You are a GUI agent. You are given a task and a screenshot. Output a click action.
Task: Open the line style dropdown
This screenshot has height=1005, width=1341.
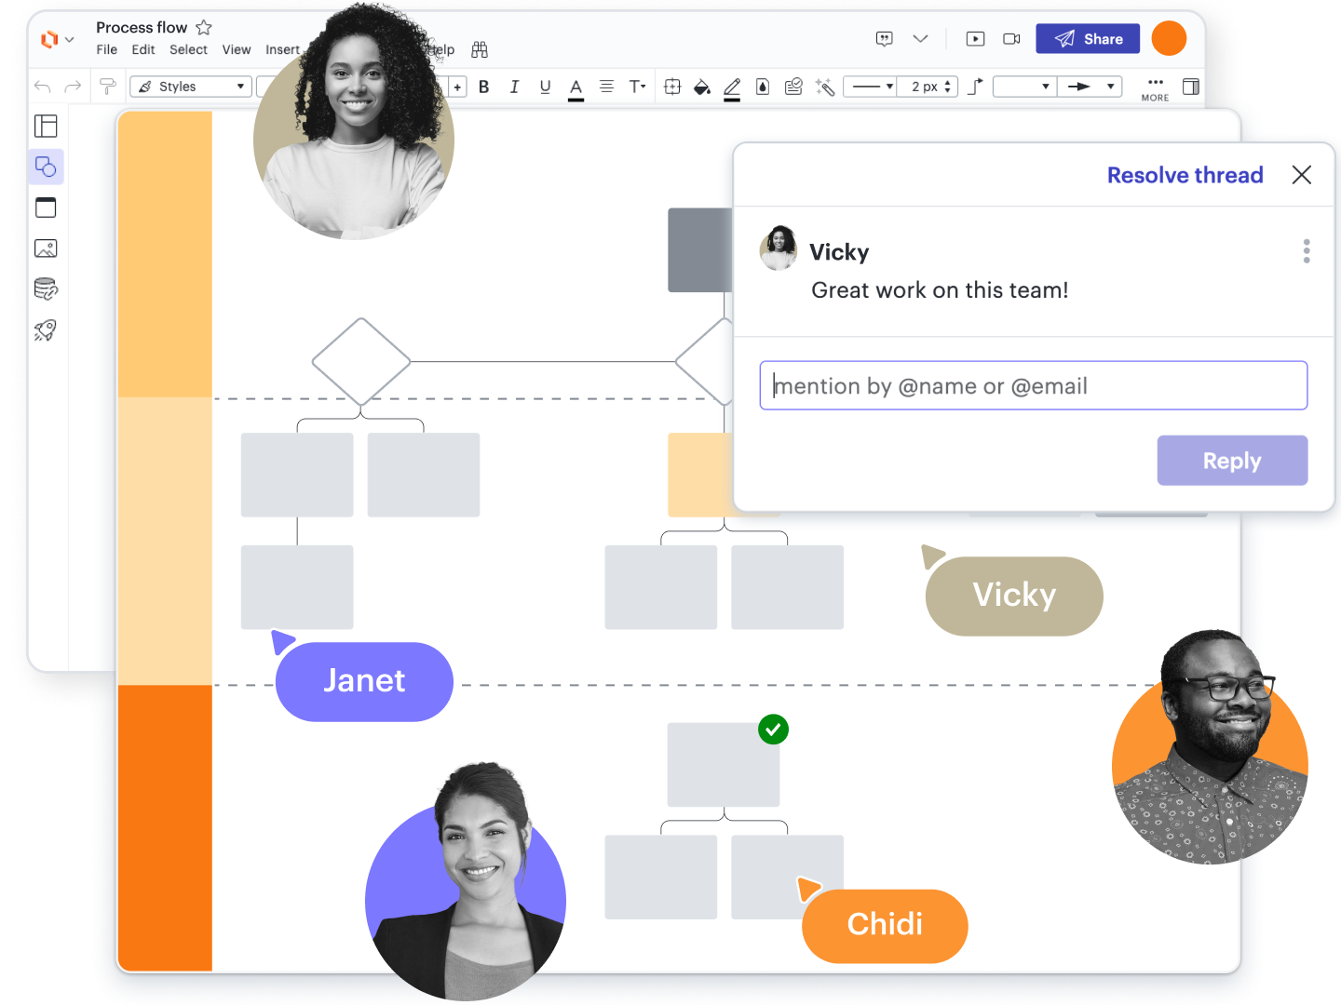coord(870,87)
